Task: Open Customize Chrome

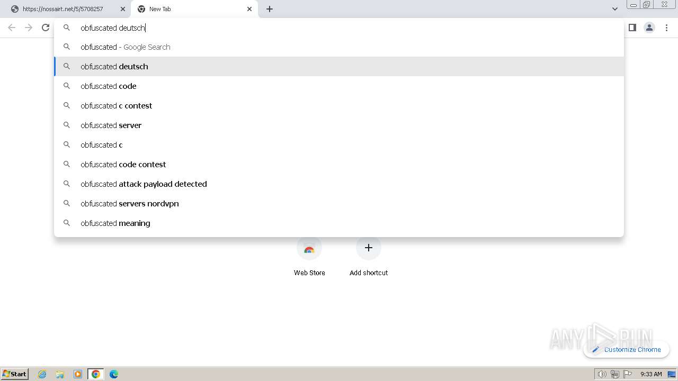Action: coord(626,349)
